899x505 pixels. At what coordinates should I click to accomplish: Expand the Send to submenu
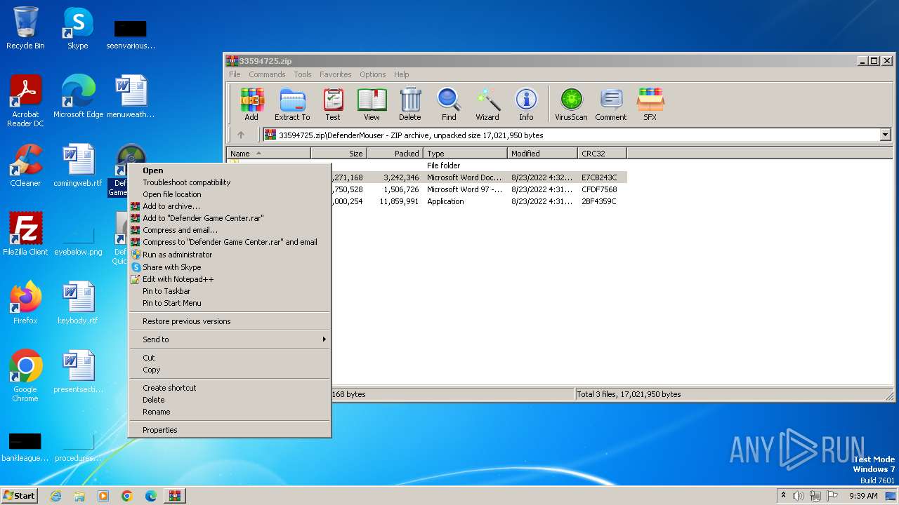tap(230, 339)
